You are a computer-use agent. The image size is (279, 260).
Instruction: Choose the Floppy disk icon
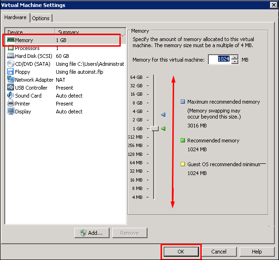pyautogui.click(x=10, y=72)
